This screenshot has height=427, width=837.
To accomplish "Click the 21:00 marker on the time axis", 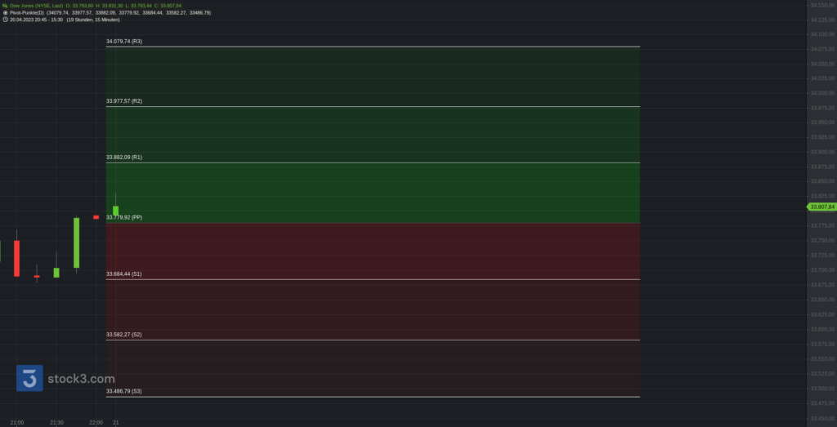I will (16, 423).
